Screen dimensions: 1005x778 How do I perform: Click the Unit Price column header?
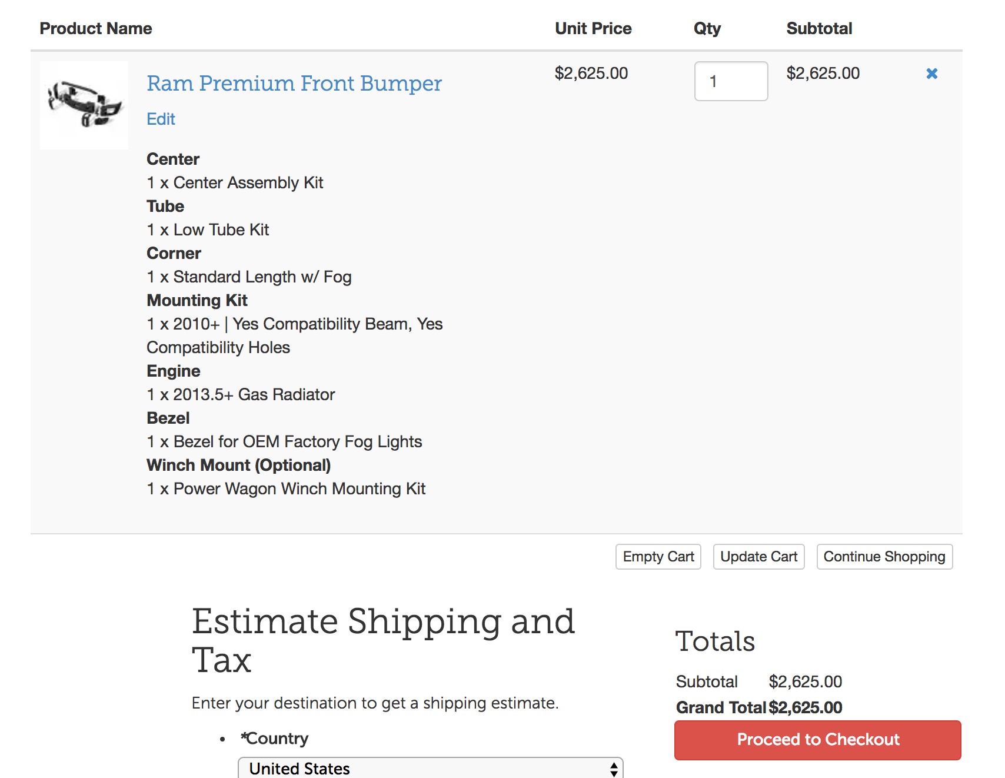coord(593,28)
